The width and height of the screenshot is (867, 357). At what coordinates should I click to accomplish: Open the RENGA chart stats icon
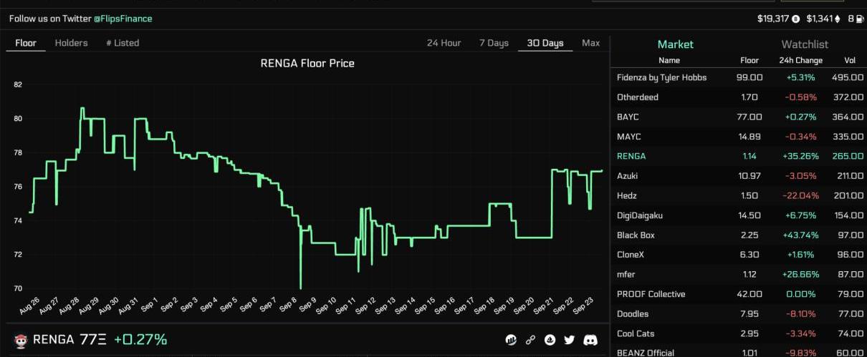point(511,340)
